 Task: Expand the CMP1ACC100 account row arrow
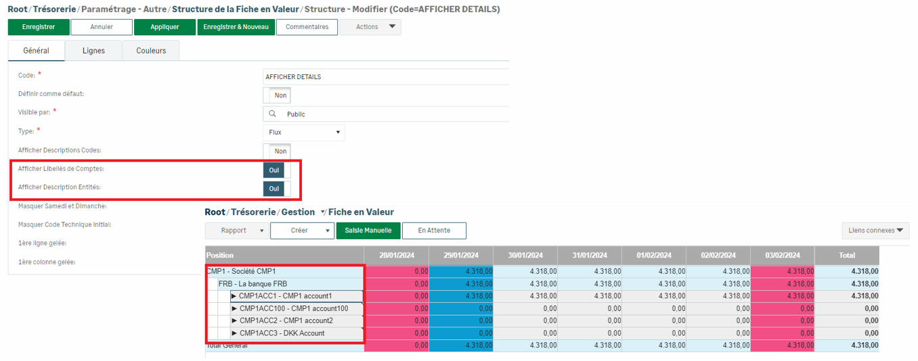click(234, 308)
